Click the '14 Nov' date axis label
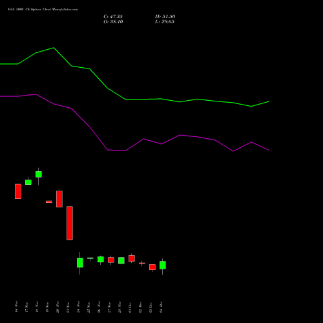 coord(16,307)
